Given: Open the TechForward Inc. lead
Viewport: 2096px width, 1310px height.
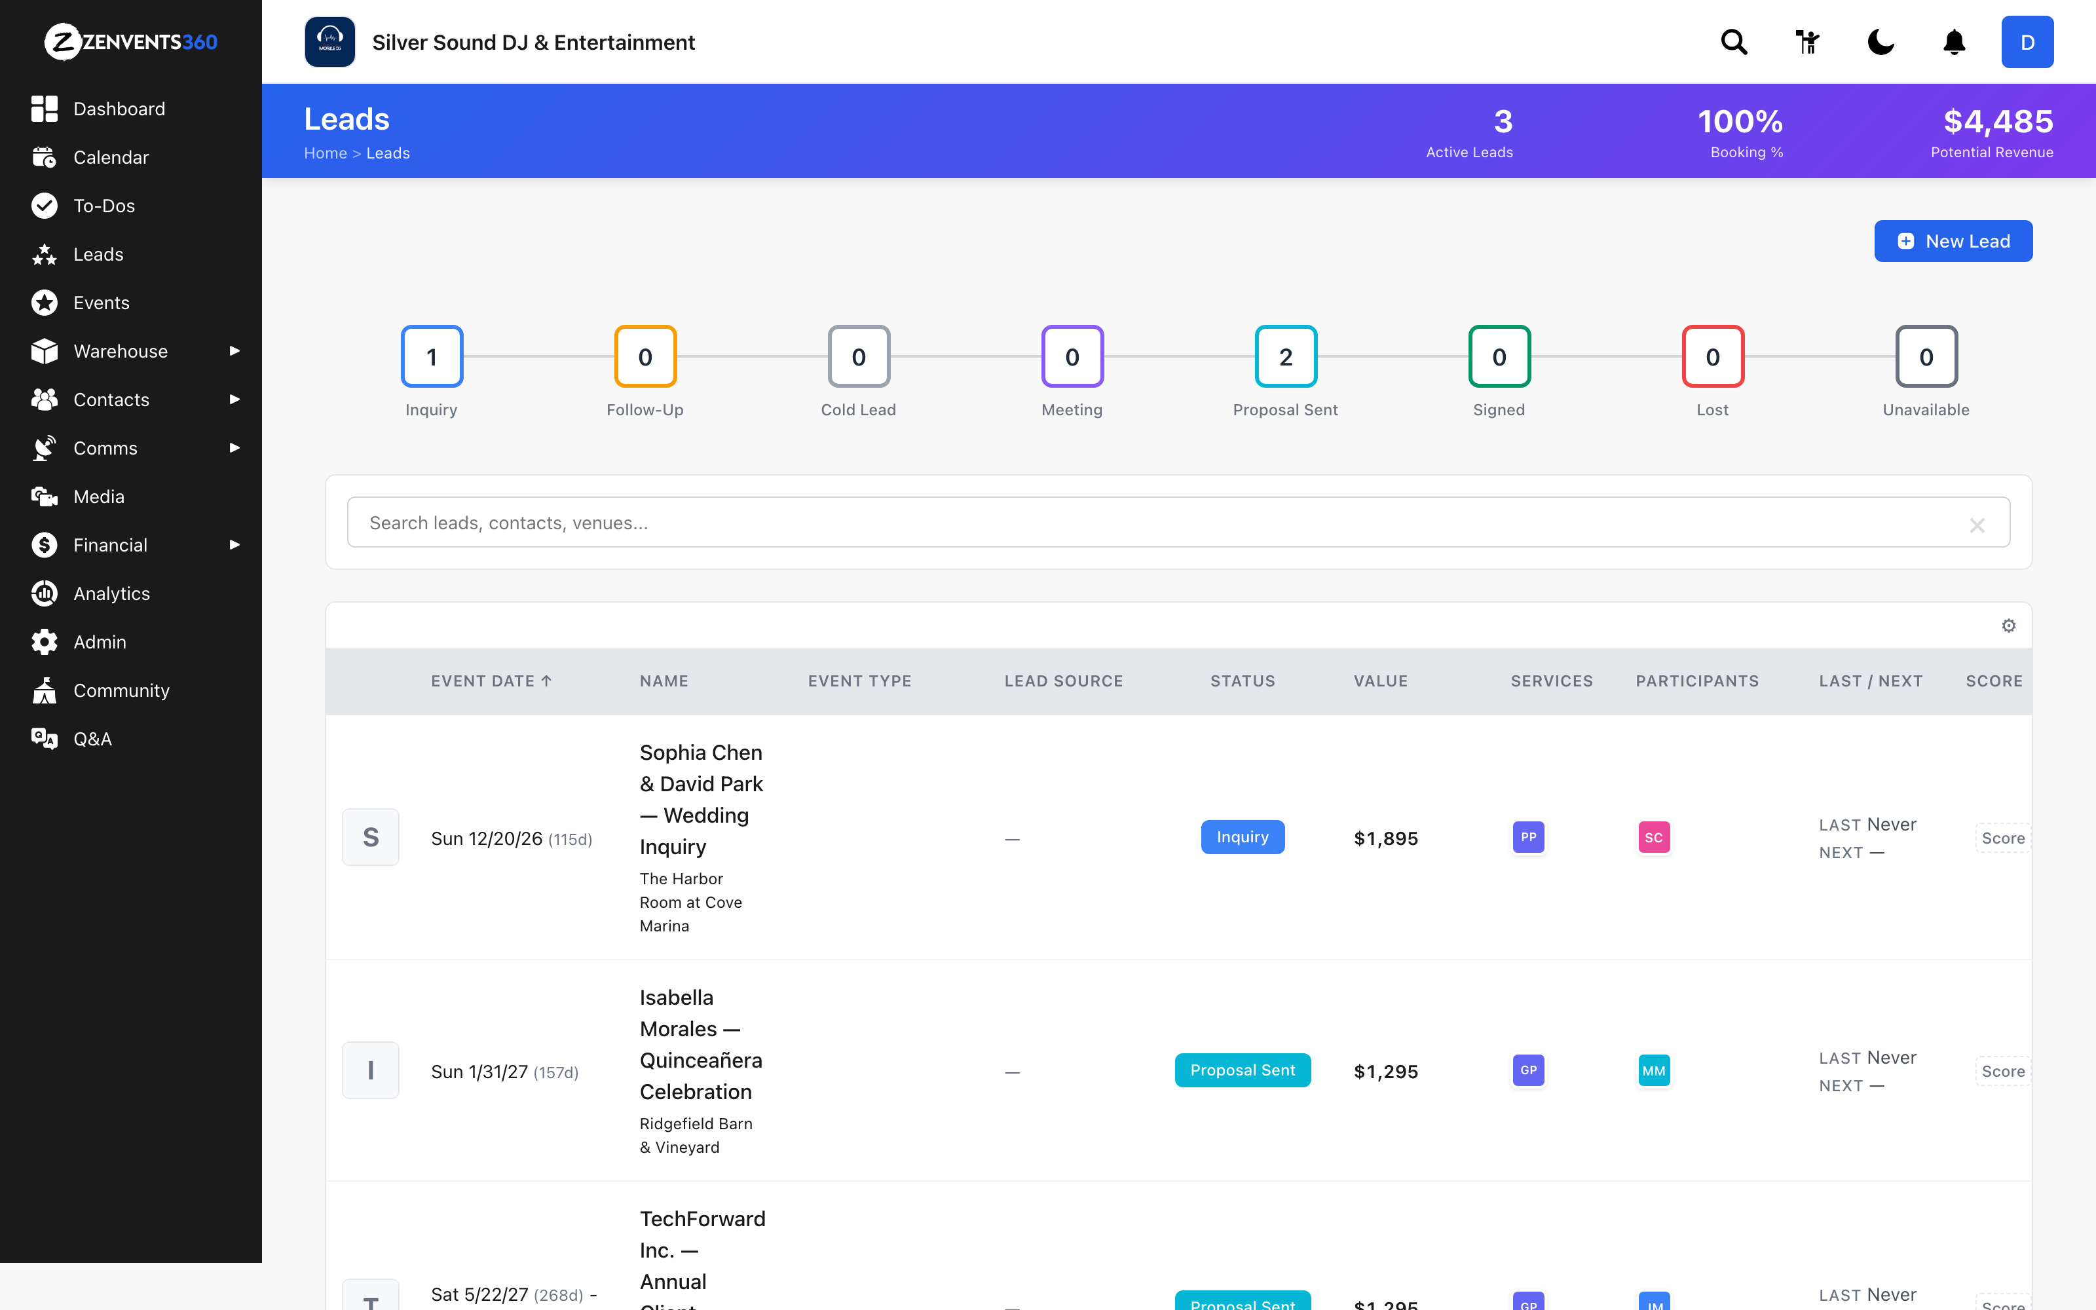Looking at the screenshot, I should (x=702, y=1258).
